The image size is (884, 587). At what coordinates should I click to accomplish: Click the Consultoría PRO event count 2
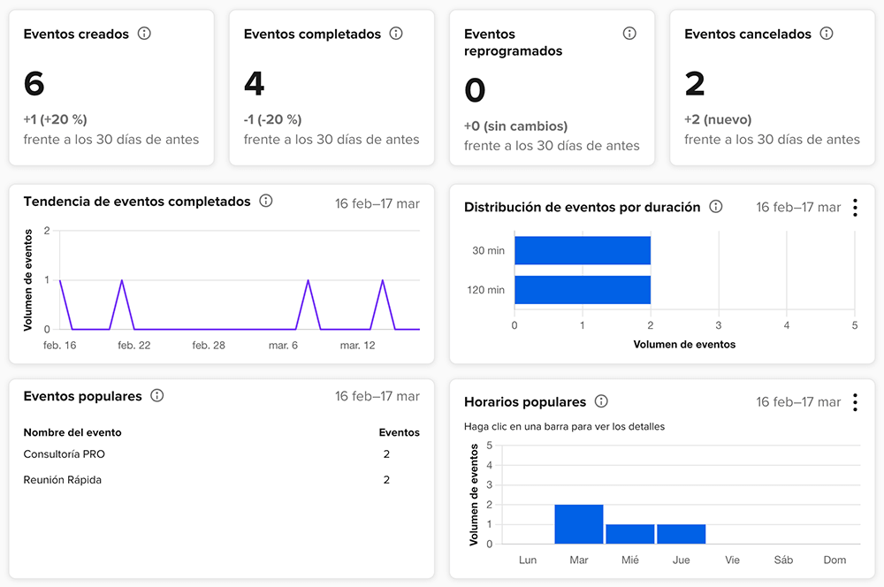pos(387,454)
